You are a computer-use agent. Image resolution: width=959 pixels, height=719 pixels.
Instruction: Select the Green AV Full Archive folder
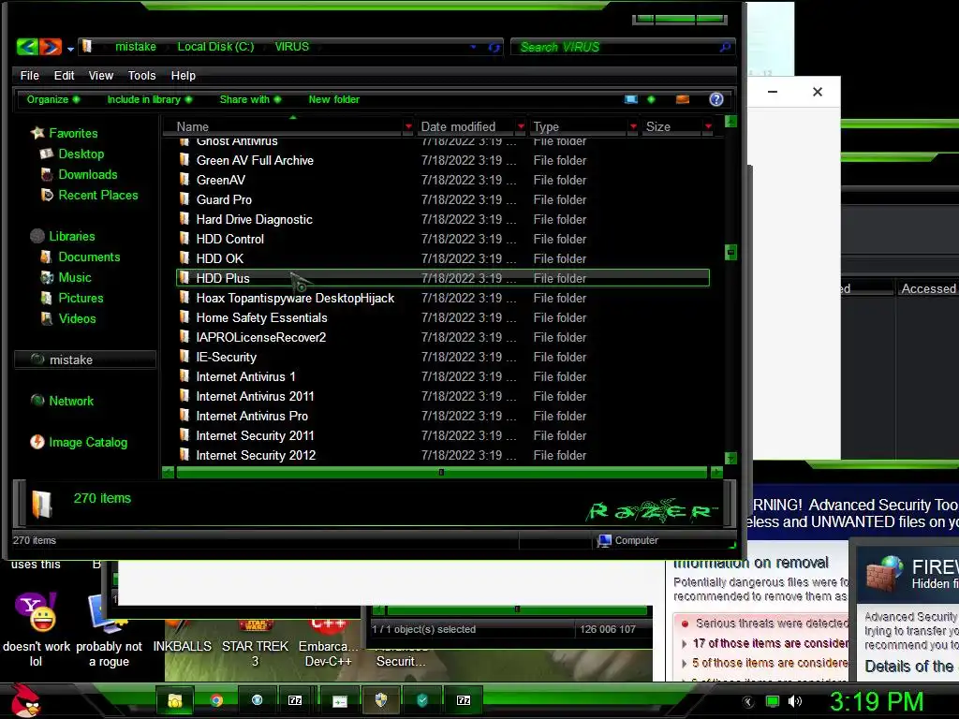(x=255, y=160)
